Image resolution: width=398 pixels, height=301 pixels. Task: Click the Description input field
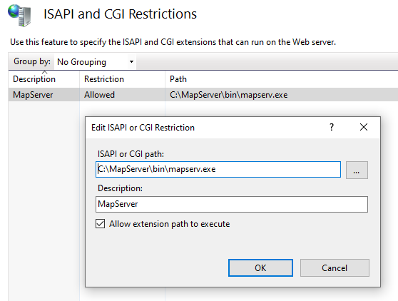pos(232,204)
